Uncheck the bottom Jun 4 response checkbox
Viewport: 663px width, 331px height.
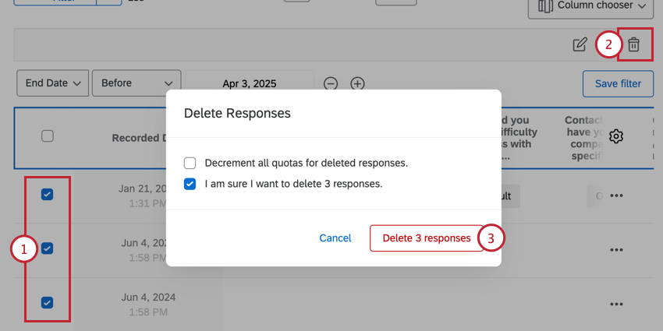pyautogui.click(x=47, y=303)
